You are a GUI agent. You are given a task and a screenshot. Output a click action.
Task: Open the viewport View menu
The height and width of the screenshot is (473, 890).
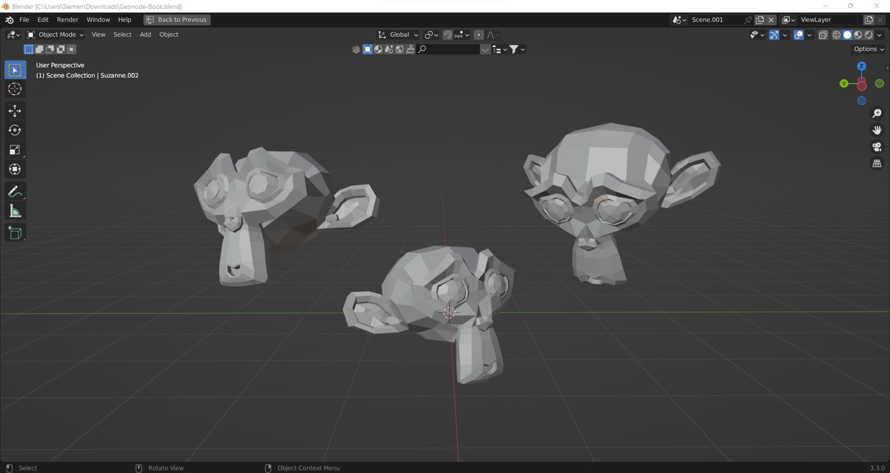click(98, 34)
